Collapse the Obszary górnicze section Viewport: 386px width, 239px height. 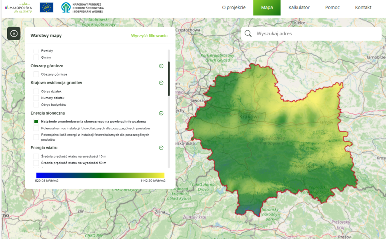(x=161, y=66)
